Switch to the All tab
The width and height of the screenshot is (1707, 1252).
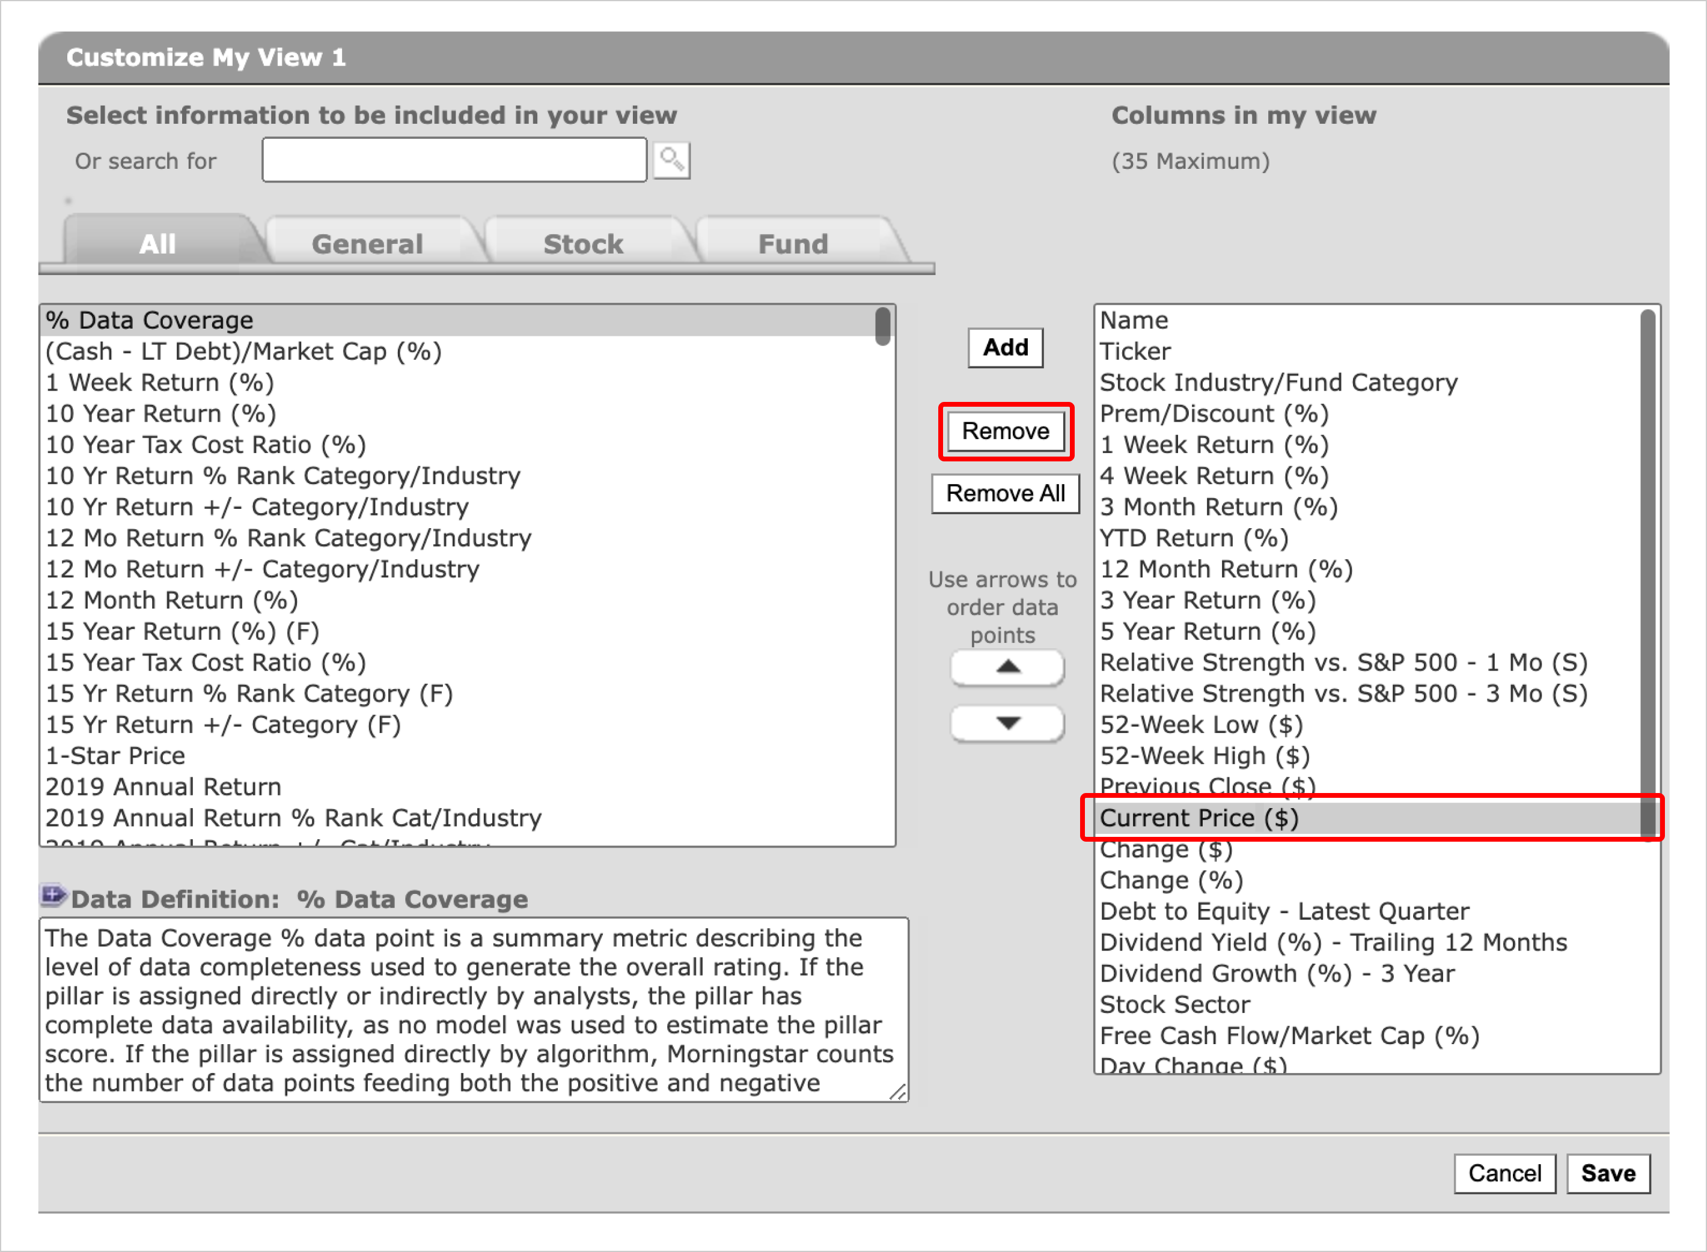coord(157,243)
